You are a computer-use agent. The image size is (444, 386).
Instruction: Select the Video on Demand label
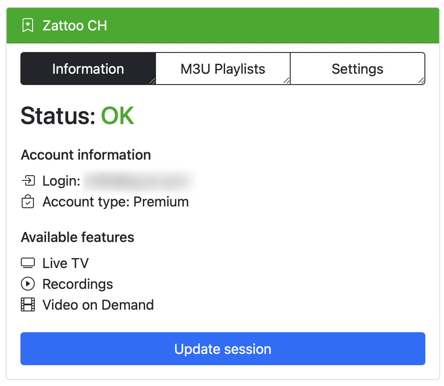tap(98, 304)
